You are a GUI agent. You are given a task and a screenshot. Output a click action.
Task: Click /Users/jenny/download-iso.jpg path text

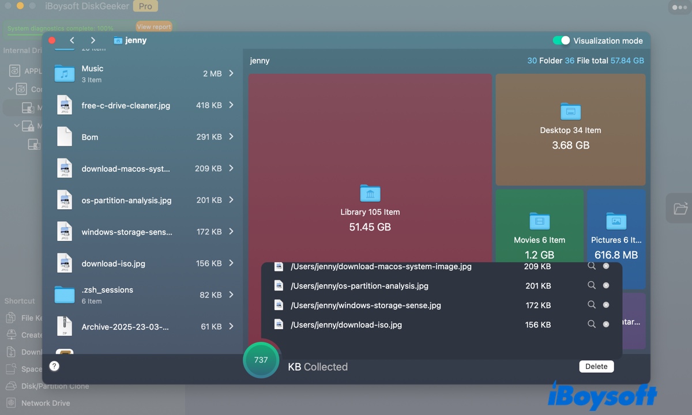(346, 325)
